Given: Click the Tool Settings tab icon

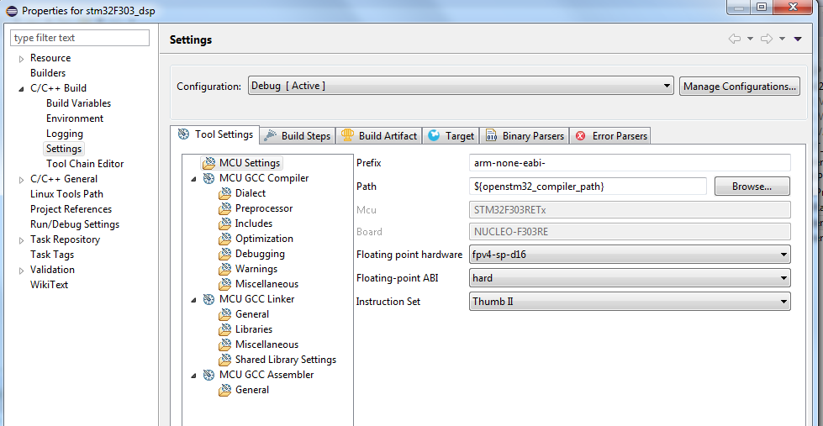Looking at the screenshot, I should (x=183, y=134).
